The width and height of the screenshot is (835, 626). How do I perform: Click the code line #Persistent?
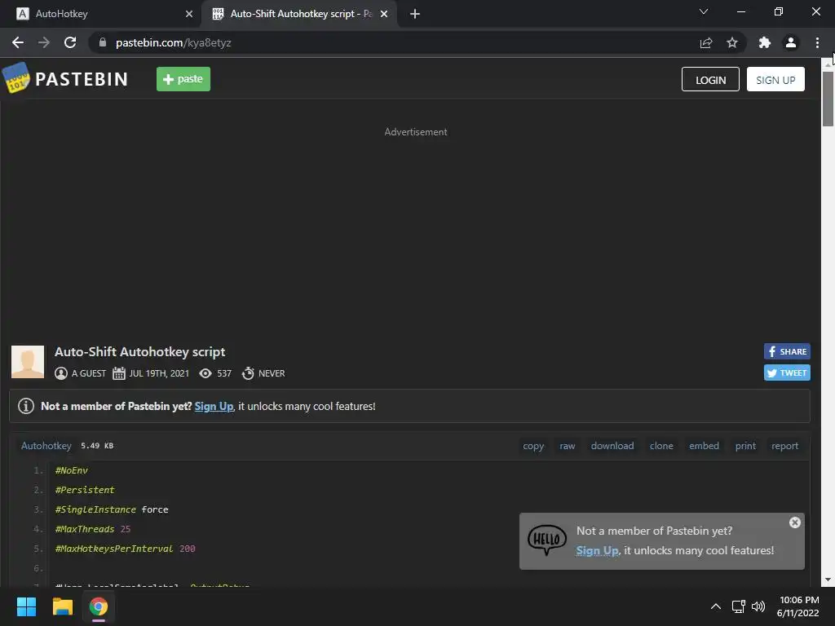[85, 490]
